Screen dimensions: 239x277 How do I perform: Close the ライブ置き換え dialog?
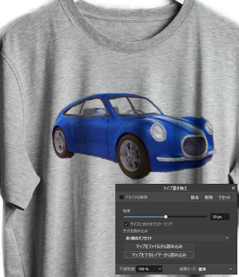[x=233, y=188]
